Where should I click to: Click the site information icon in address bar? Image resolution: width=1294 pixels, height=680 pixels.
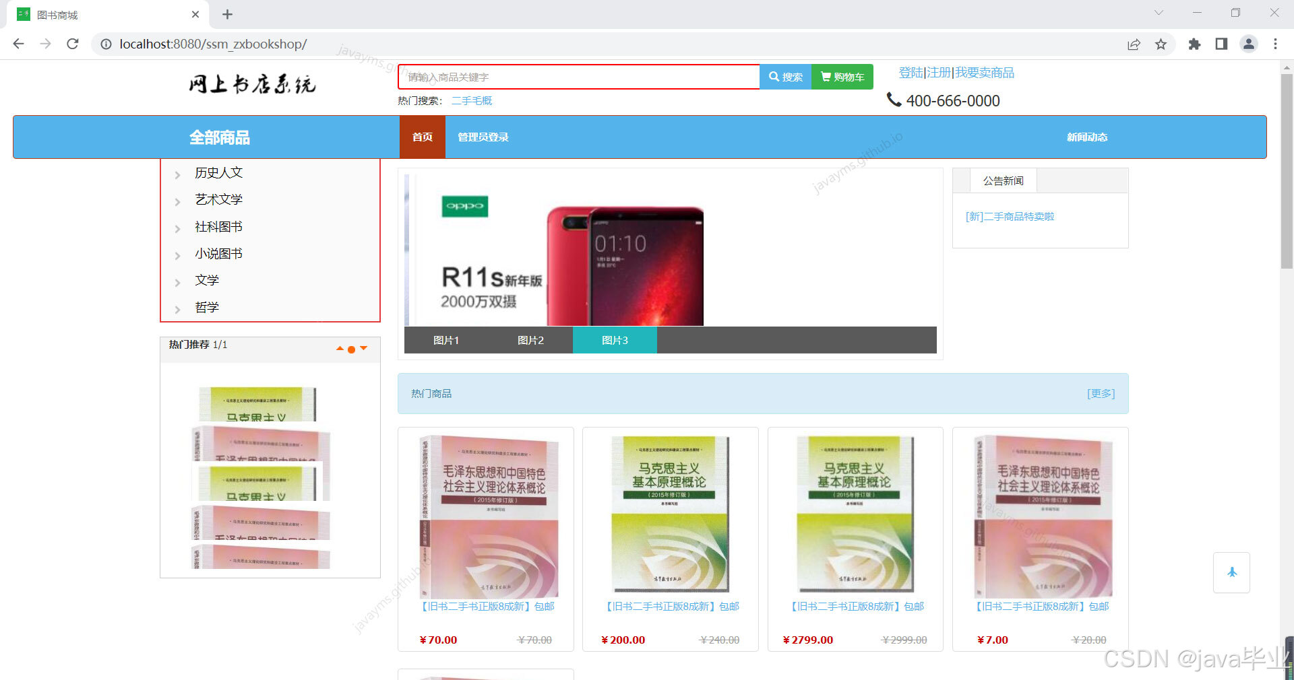tap(106, 44)
